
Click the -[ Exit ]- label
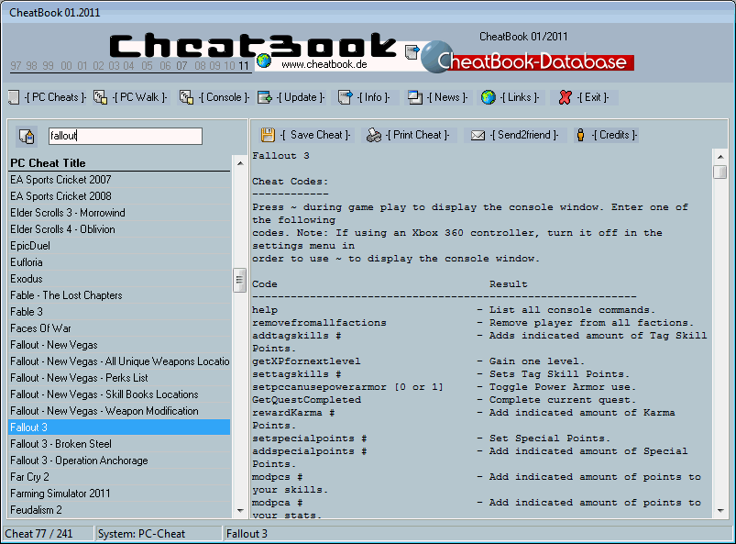tap(593, 97)
